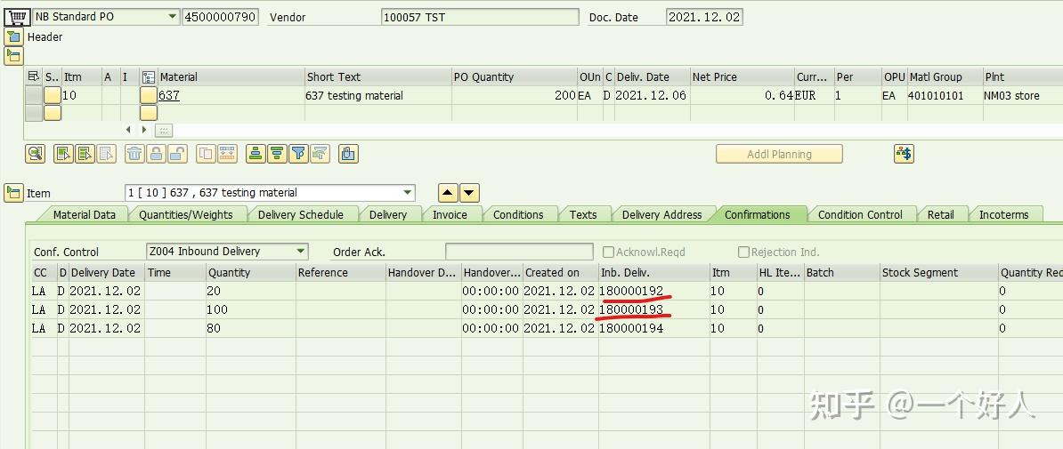Toggle the Rejection Ind. checkbox
Viewport: 1063px width, 449px height.
pyautogui.click(x=743, y=252)
